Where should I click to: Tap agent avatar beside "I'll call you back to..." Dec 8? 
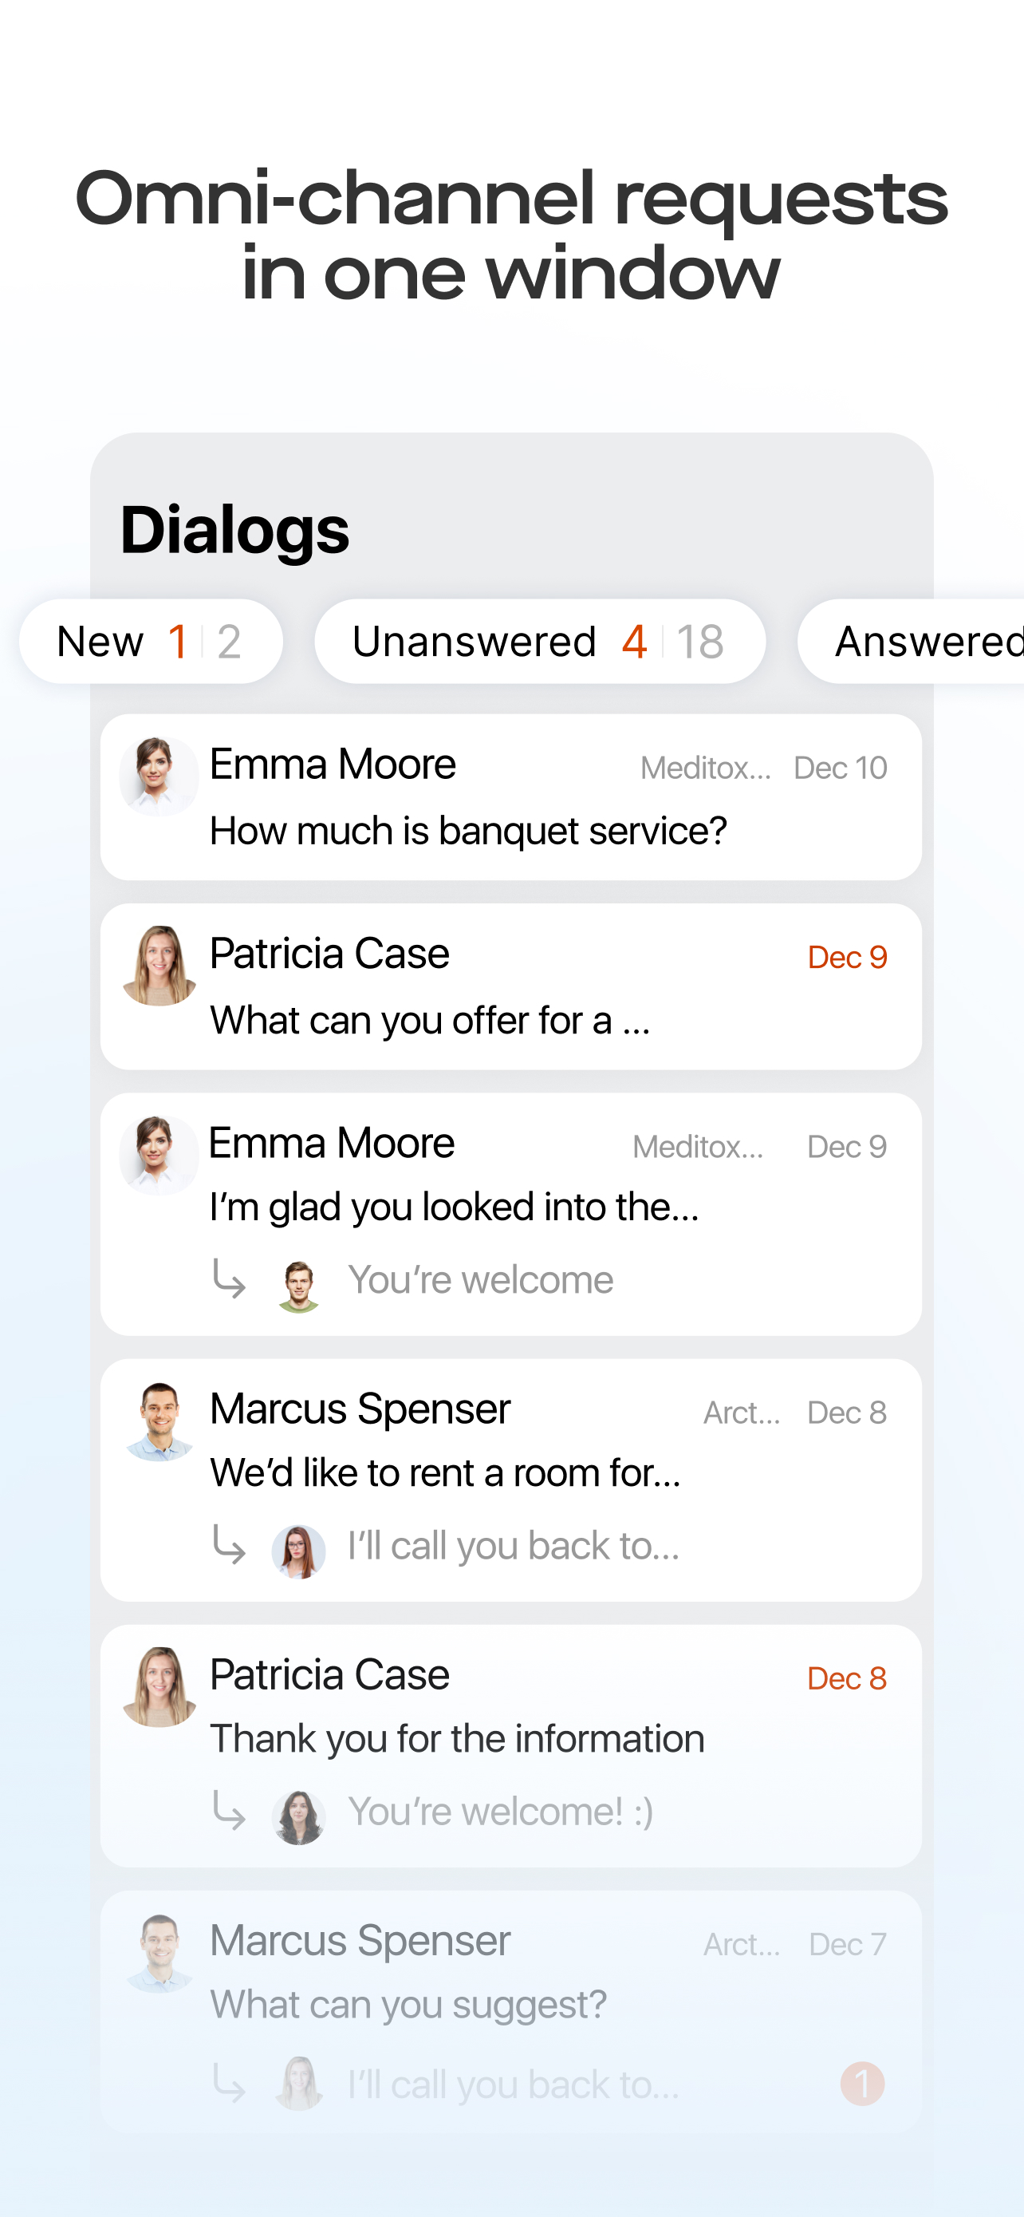pos(298,1551)
